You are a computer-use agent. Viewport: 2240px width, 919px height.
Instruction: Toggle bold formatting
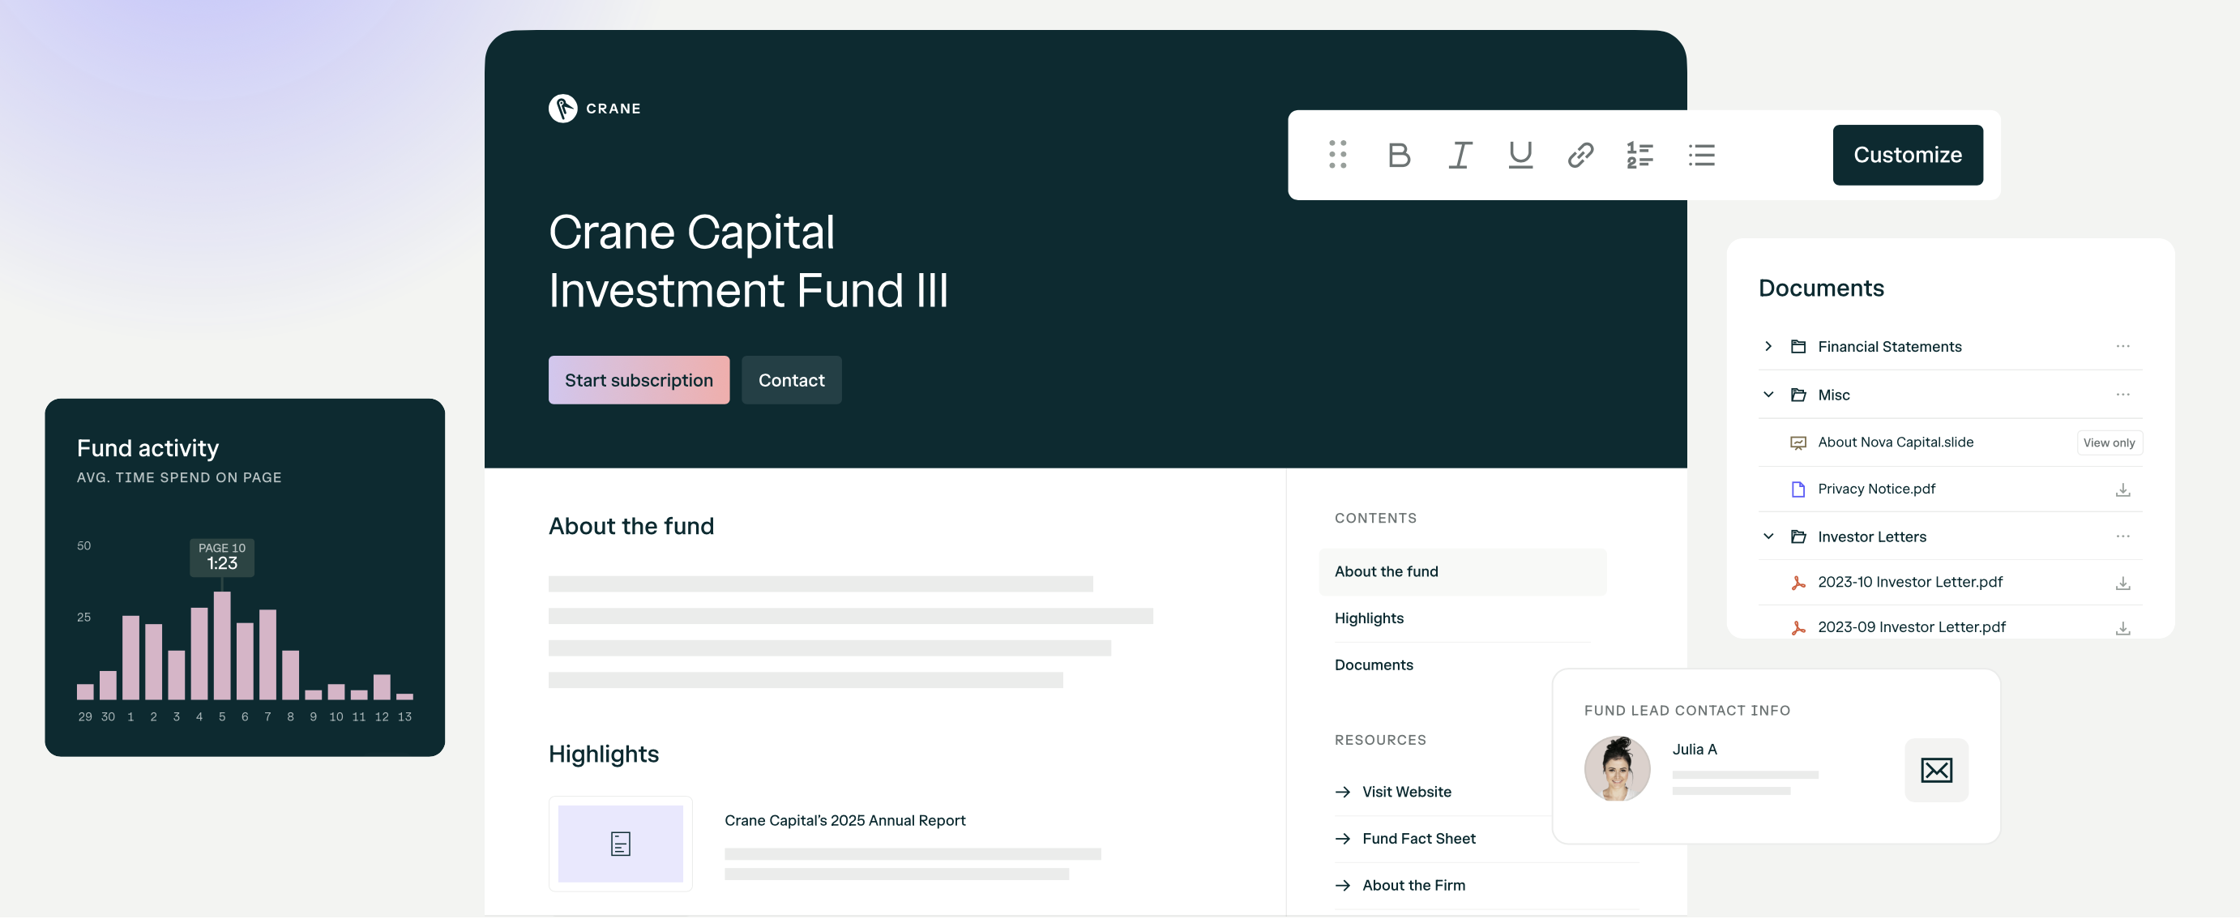(x=1398, y=155)
